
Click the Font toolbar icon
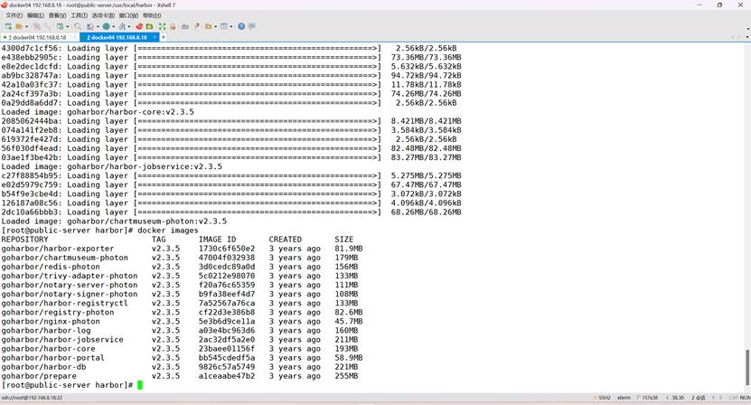(x=122, y=26)
